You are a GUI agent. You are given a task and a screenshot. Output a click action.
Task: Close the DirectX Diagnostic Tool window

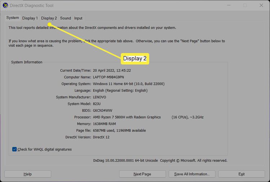pyautogui.click(x=261, y=5)
